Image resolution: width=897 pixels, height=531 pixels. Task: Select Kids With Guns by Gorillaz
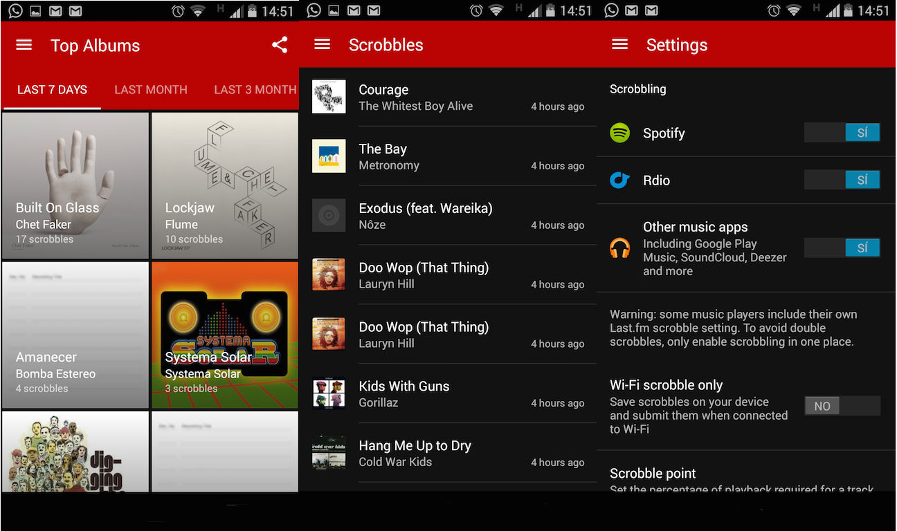pyautogui.click(x=448, y=393)
